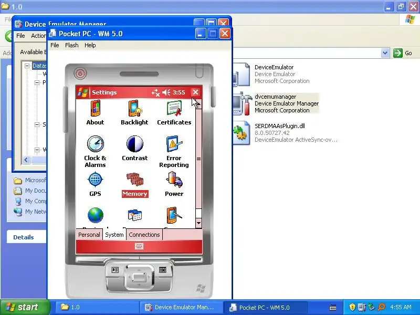Screen dimensions: 420x315
Task: Click the right hardware softkey button
Action: tap(163, 270)
